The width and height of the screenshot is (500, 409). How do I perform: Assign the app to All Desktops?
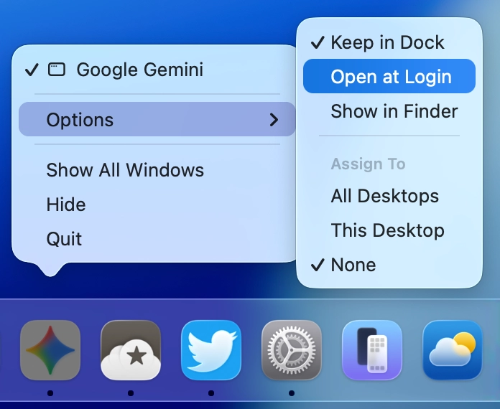pyautogui.click(x=384, y=196)
